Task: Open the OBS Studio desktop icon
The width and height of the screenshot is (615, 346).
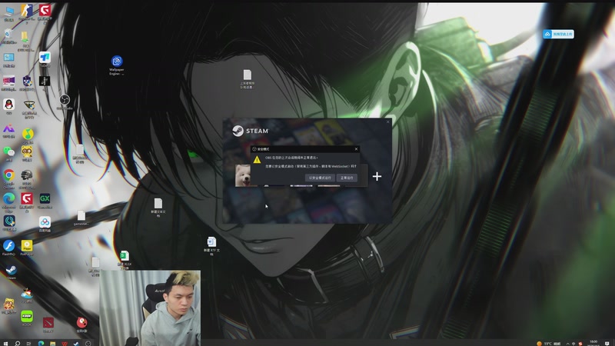Action: click(x=65, y=101)
